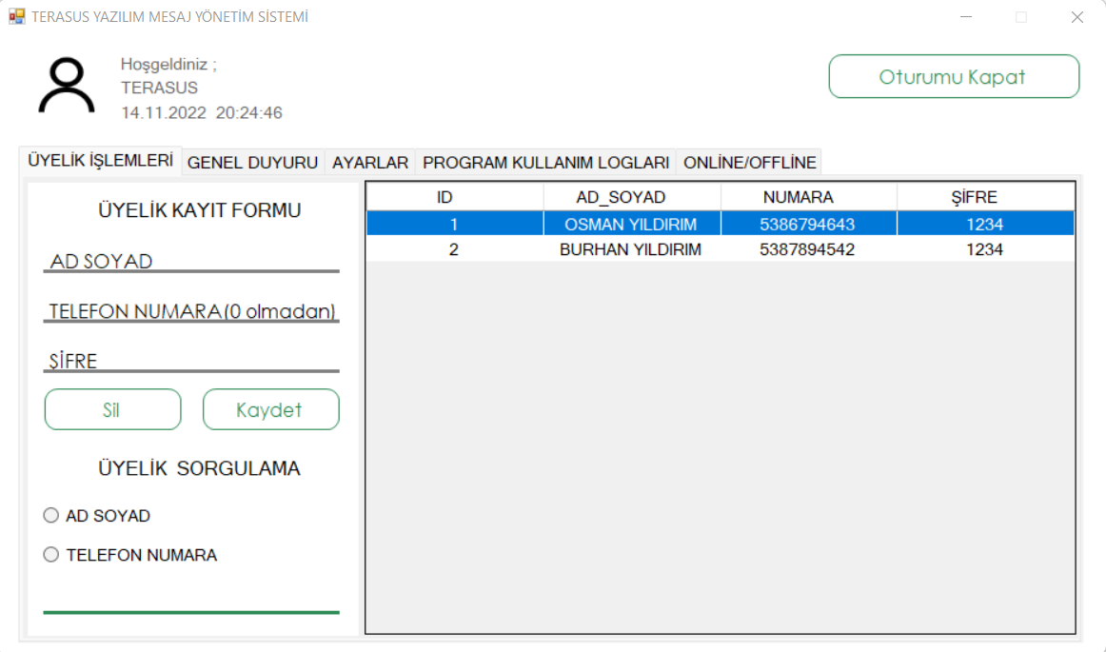Screen dimensions: 1106x652
Task: Click the user profile avatar icon
Action: tap(67, 86)
